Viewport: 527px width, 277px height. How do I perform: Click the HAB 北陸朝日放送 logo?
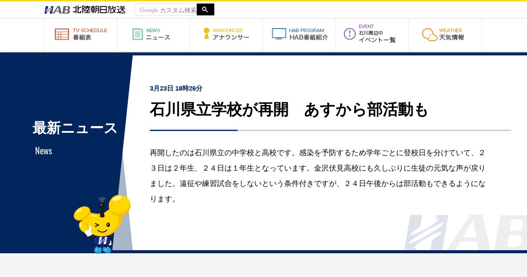coord(85,10)
